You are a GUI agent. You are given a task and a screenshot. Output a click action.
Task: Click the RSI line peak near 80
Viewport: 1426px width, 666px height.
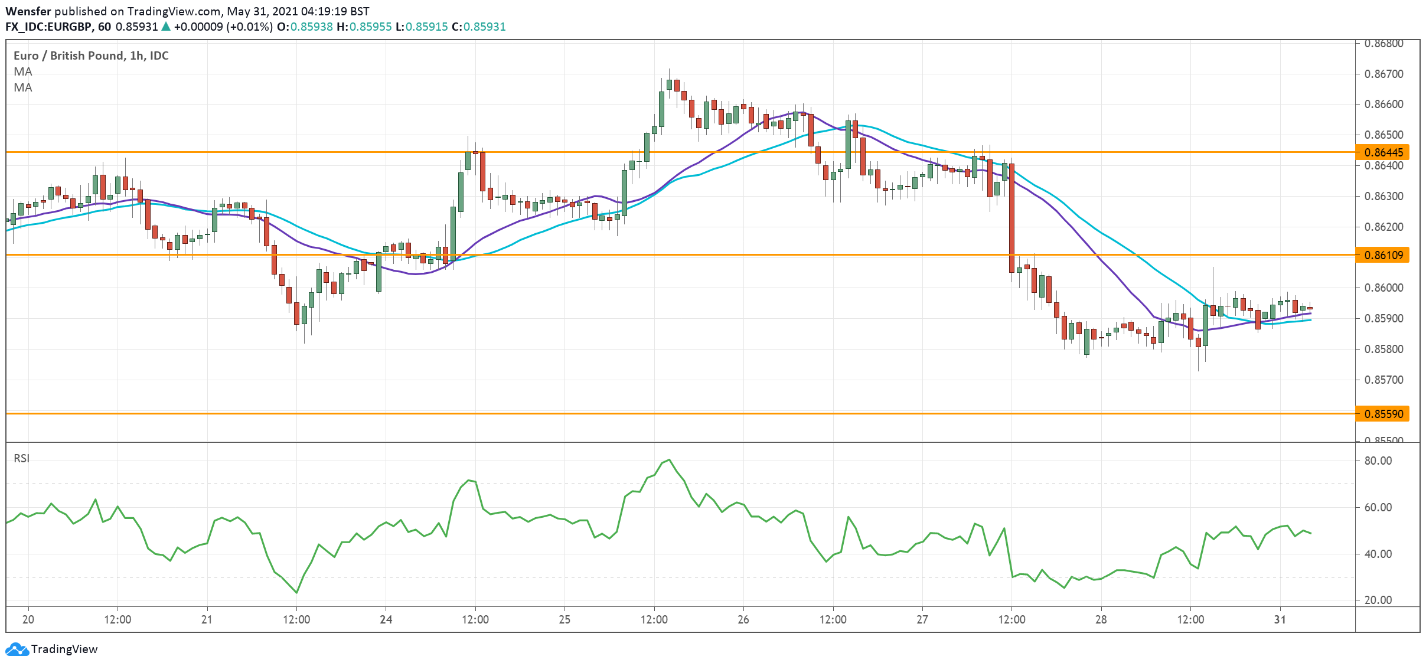pyautogui.click(x=668, y=460)
